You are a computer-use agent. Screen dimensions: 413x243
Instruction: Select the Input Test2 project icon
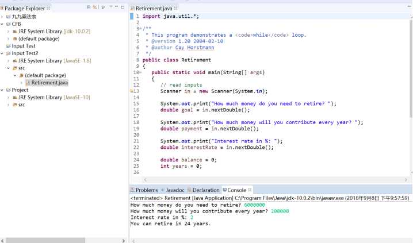[x=8, y=53]
